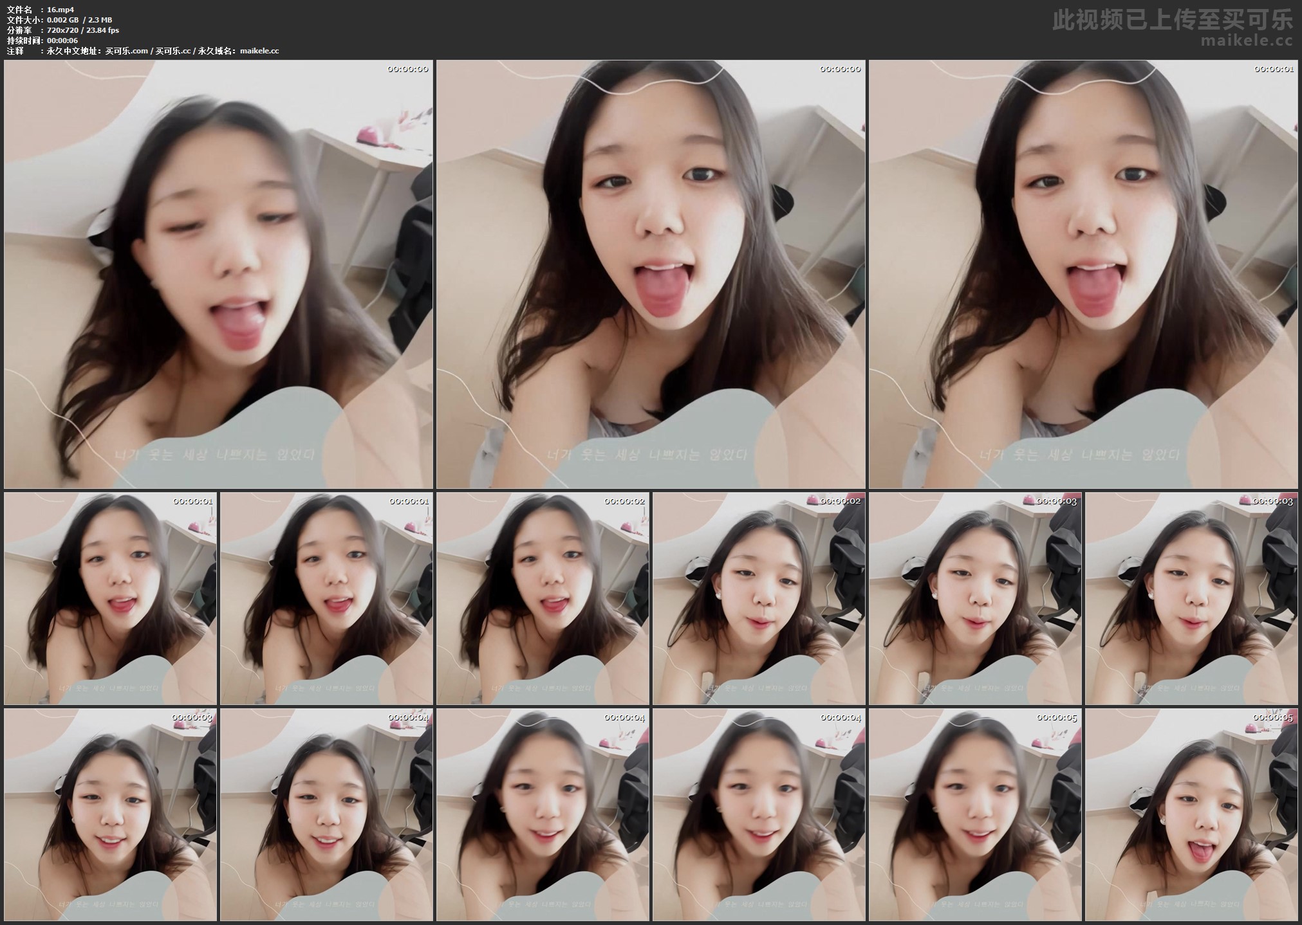Click the large Chinese watermark heading

(x=1173, y=19)
